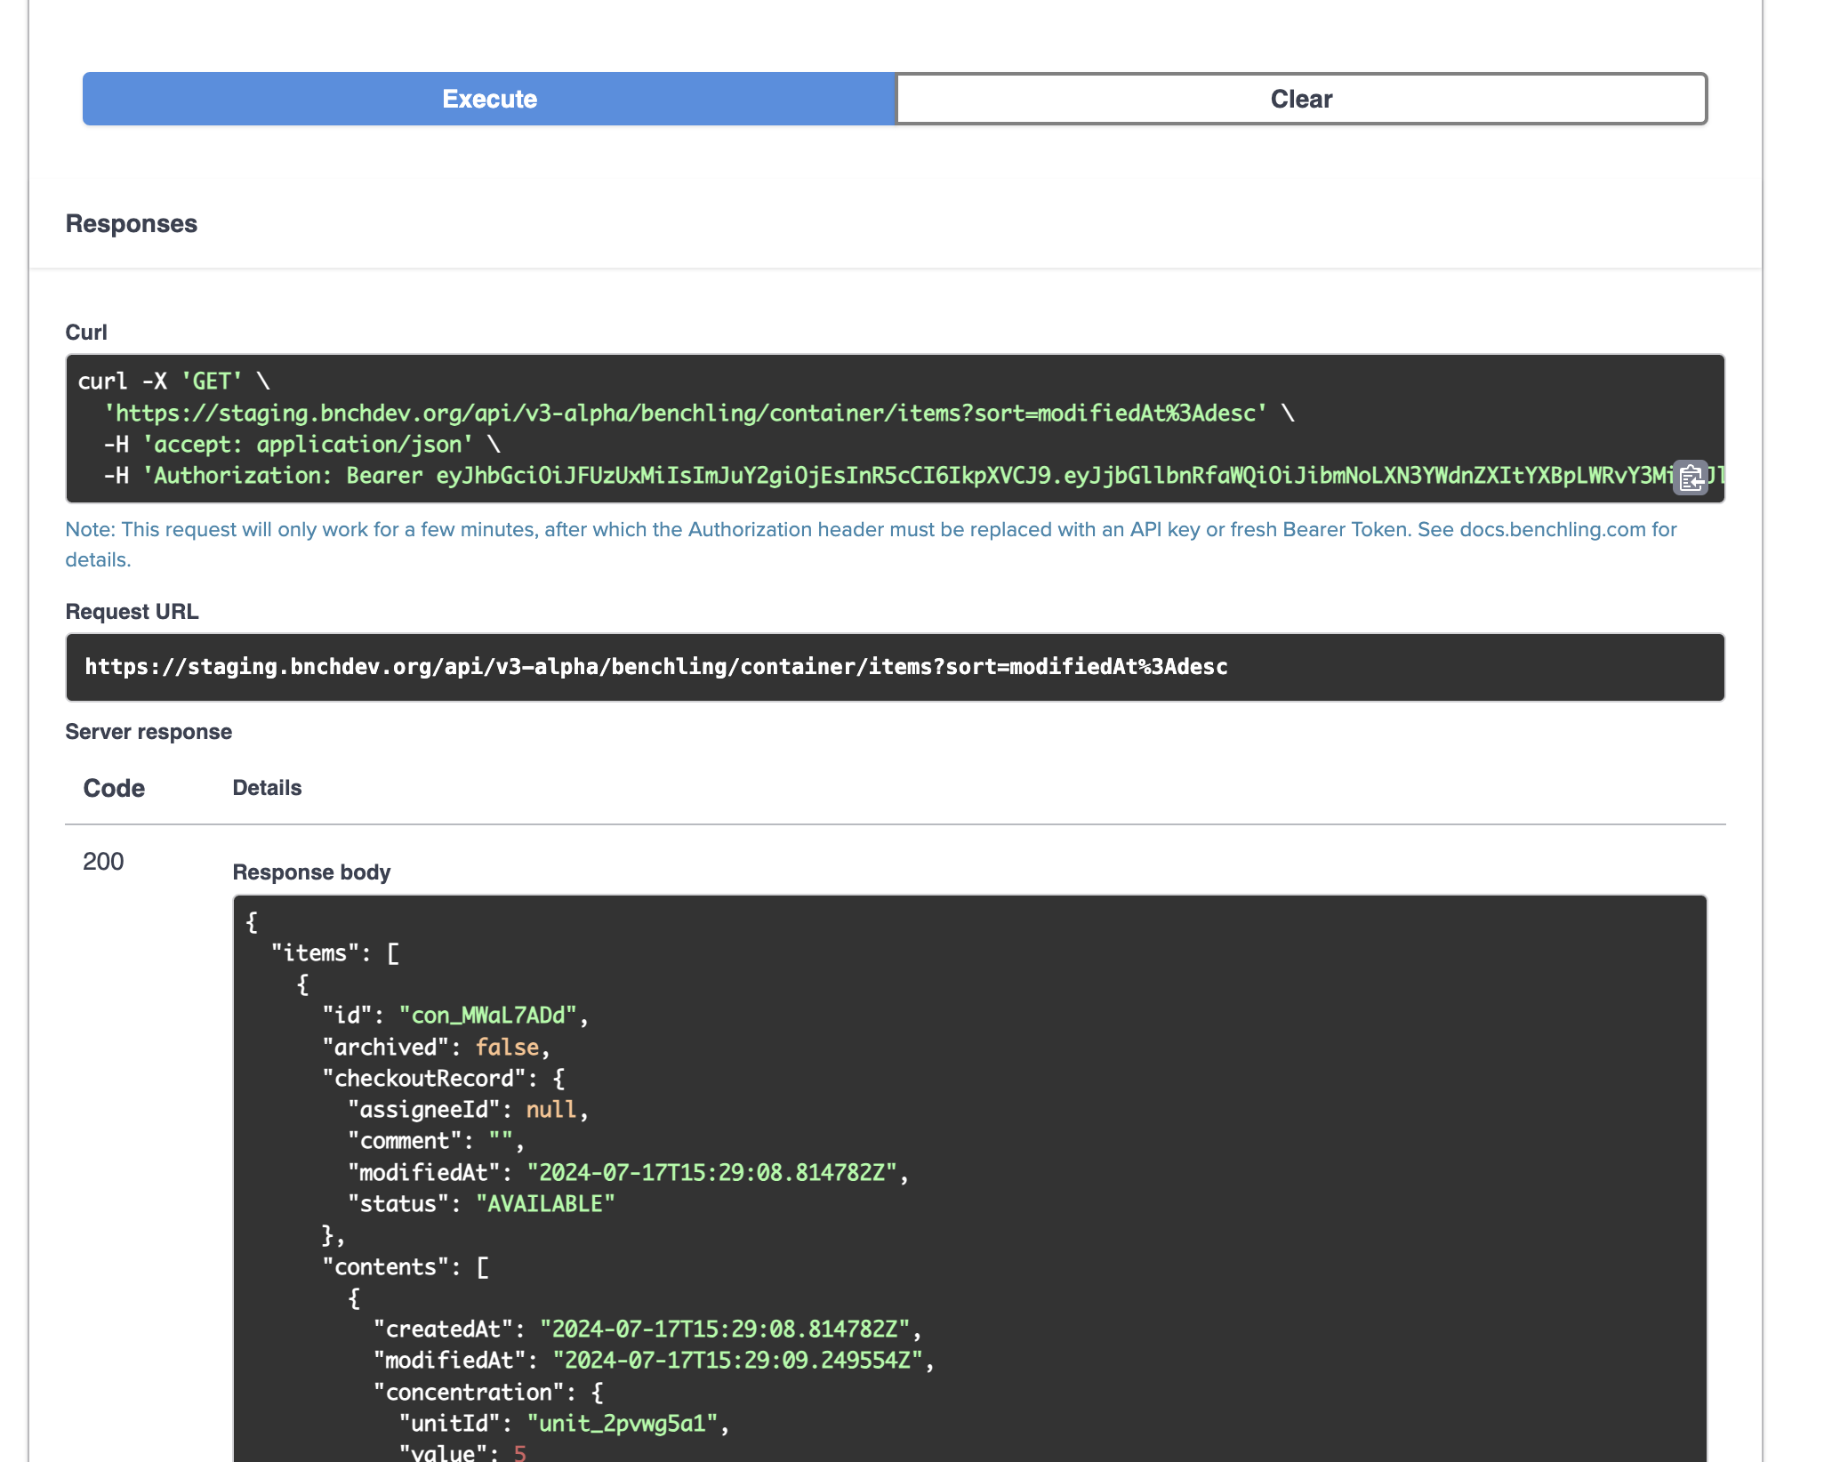
Task: Click the createdAt timestamp value
Action: [x=725, y=1329]
